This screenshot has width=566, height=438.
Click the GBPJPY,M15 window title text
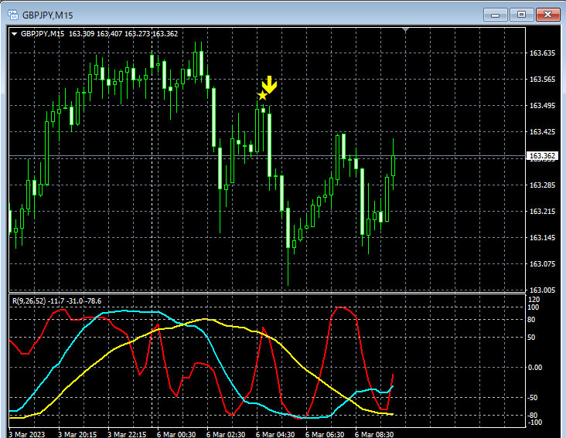tap(48, 15)
